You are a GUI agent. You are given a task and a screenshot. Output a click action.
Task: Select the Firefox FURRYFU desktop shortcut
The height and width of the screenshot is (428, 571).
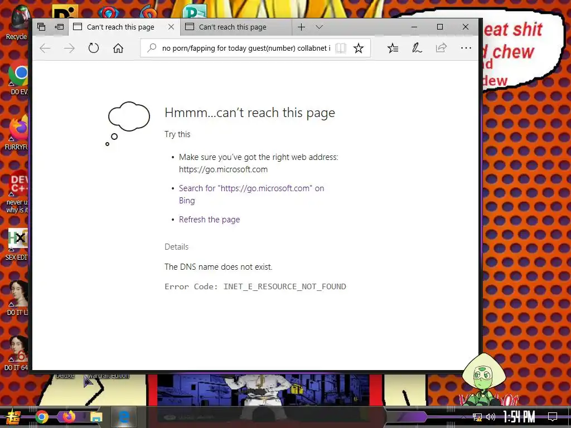17,133
